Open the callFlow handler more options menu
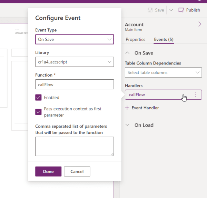The width and height of the screenshot is (207, 198). 196,95
